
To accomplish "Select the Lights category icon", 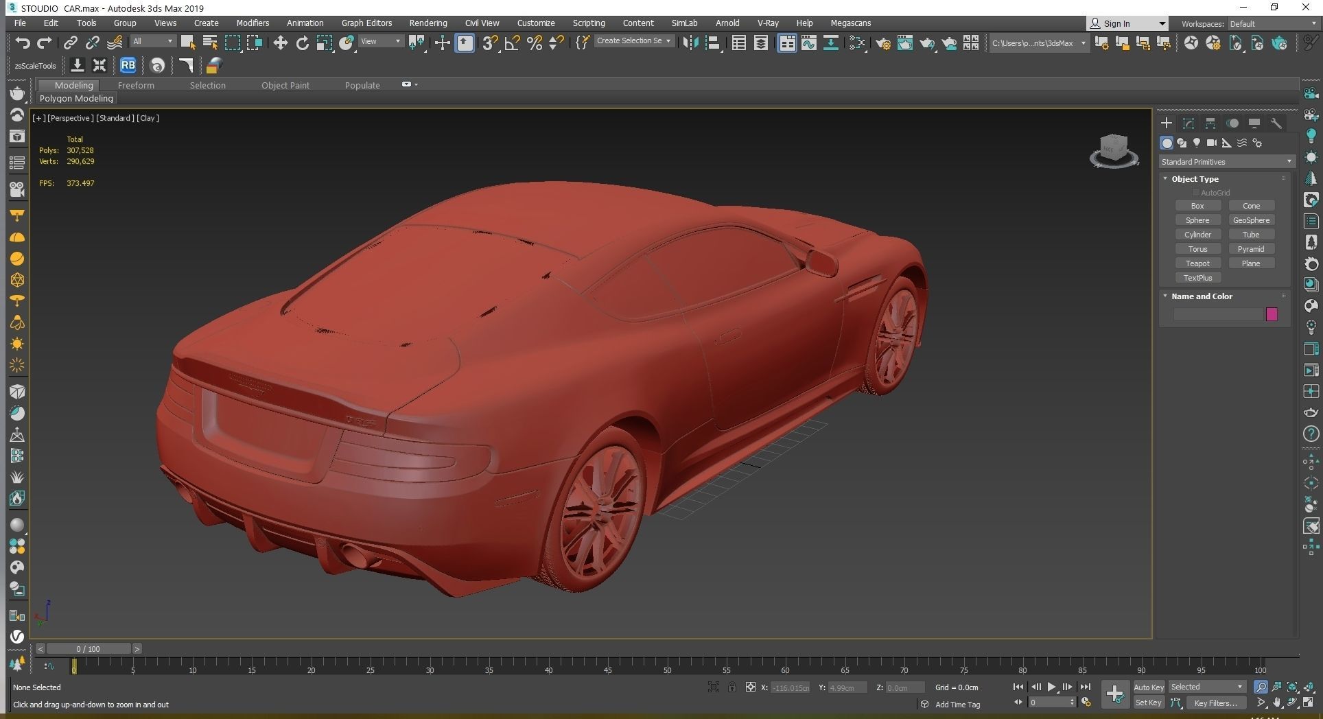I will point(1197,143).
